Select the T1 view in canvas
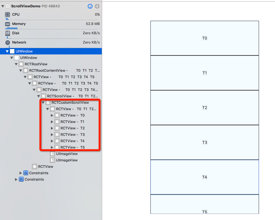 pos(205,73)
